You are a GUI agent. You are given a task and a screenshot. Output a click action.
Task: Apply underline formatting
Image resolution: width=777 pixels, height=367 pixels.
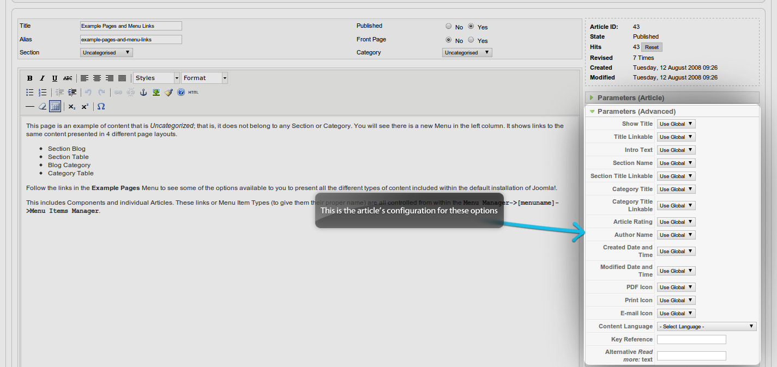pyautogui.click(x=55, y=78)
